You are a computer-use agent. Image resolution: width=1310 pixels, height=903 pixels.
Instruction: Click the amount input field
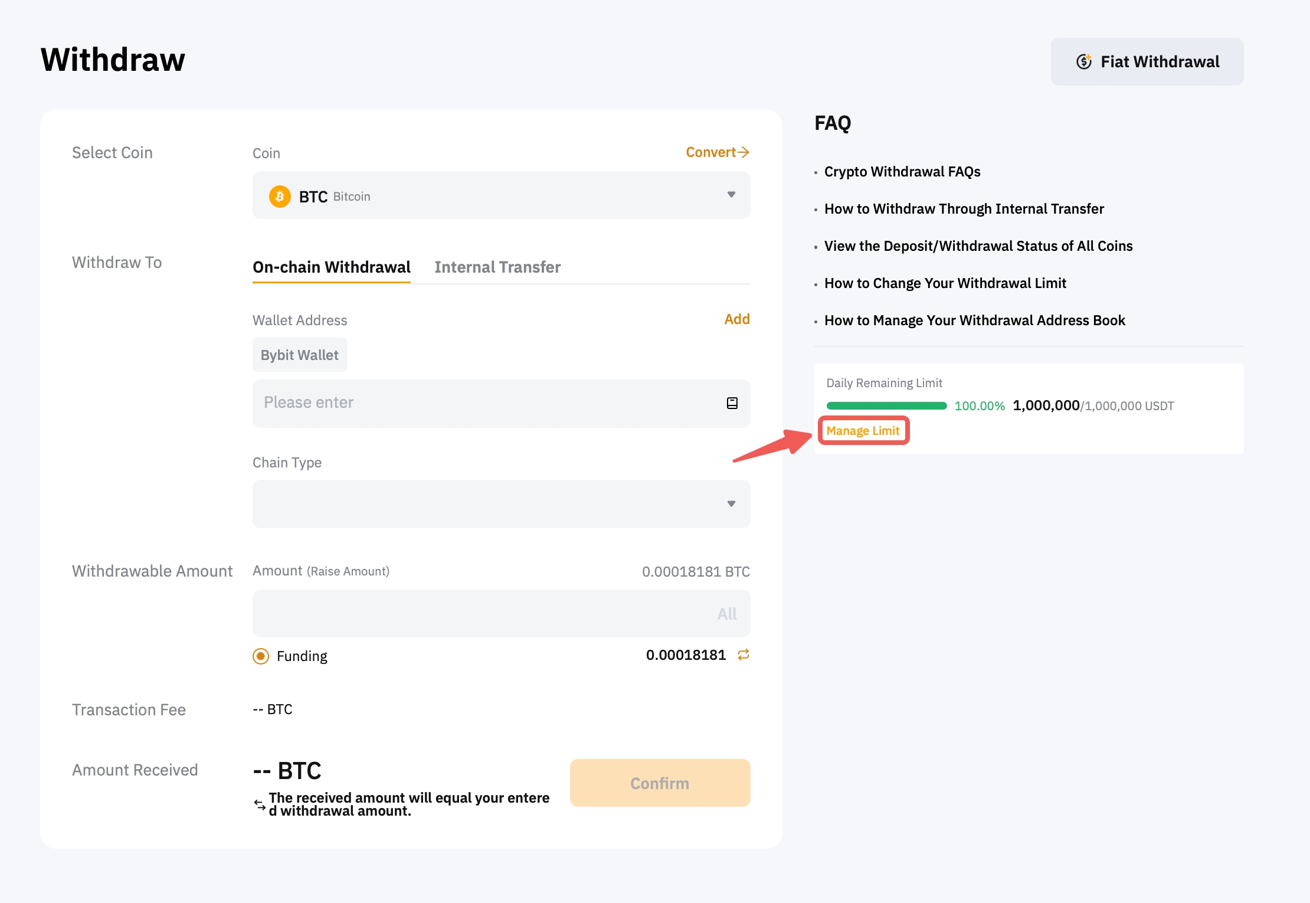[x=478, y=614]
